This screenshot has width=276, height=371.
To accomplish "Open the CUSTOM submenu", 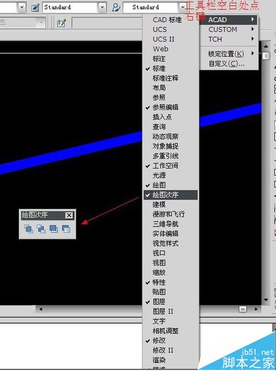I will [x=229, y=29].
